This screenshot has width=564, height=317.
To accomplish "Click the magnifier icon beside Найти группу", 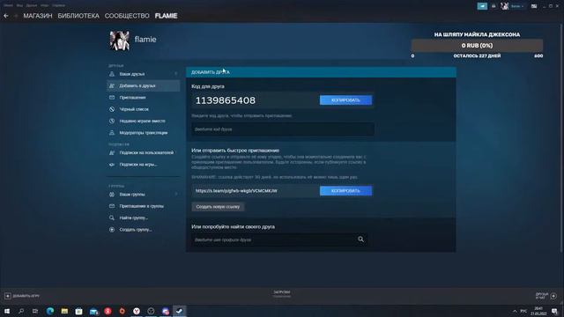I will [112, 217].
